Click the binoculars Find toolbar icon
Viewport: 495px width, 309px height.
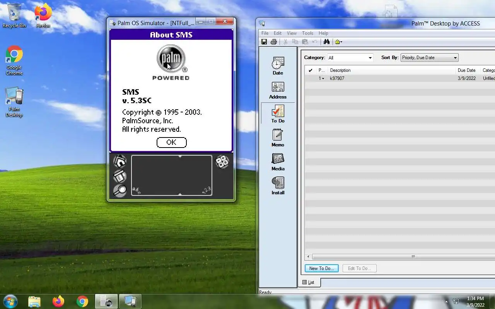(326, 42)
